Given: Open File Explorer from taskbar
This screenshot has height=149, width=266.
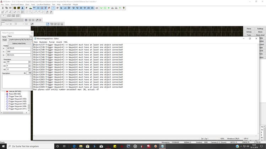Looking at the screenshot, I should pyautogui.click(x=81, y=146).
